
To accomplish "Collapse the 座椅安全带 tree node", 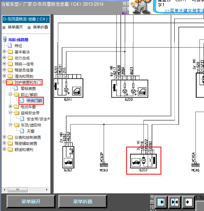I will (10, 113).
